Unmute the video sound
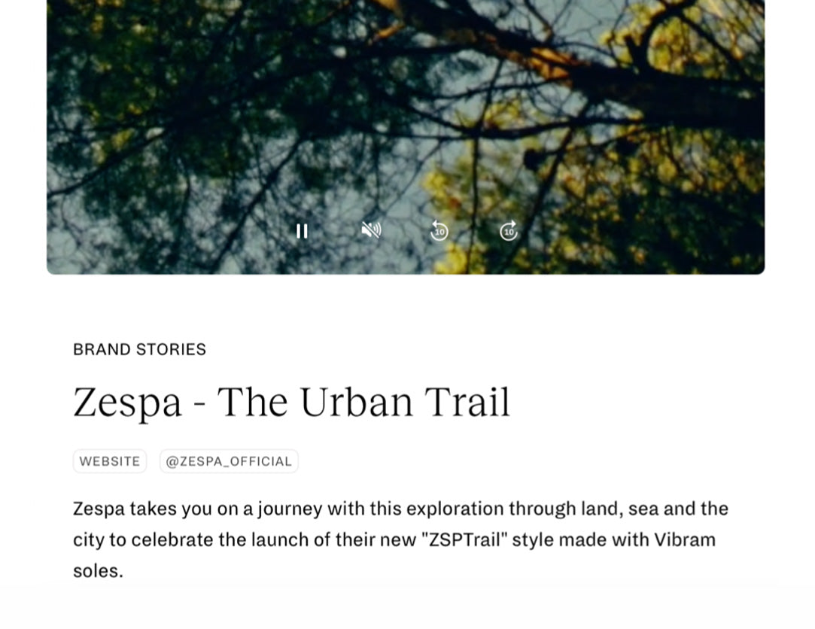Image resolution: width=815 pixels, height=629 pixels. 370,230
